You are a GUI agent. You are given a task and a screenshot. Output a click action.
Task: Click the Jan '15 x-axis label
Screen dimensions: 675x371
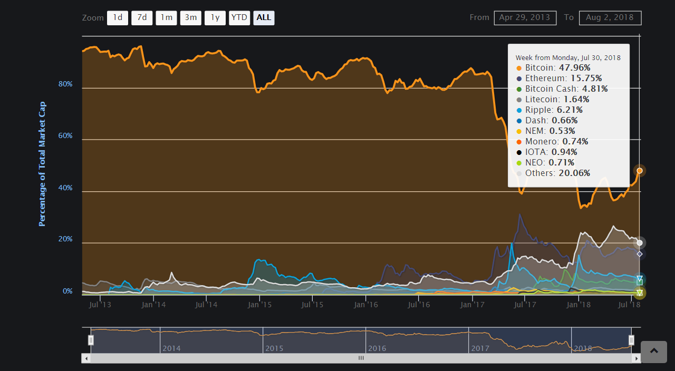260,305
